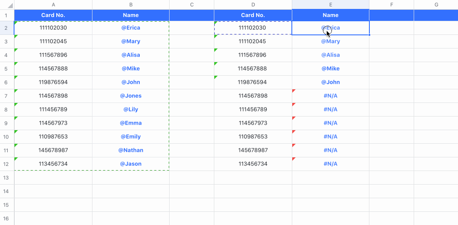The height and width of the screenshot is (225, 458).
Task: Select cell D9 with 114567973
Action: coord(253,123)
